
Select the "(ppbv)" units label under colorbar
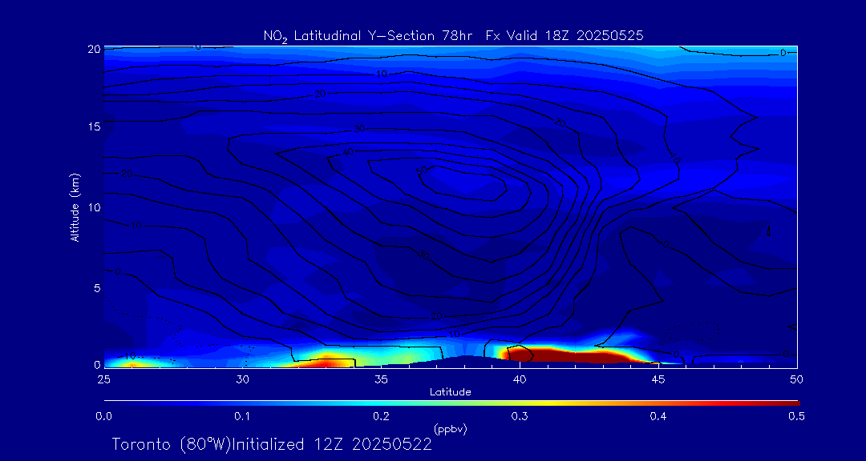point(450,429)
